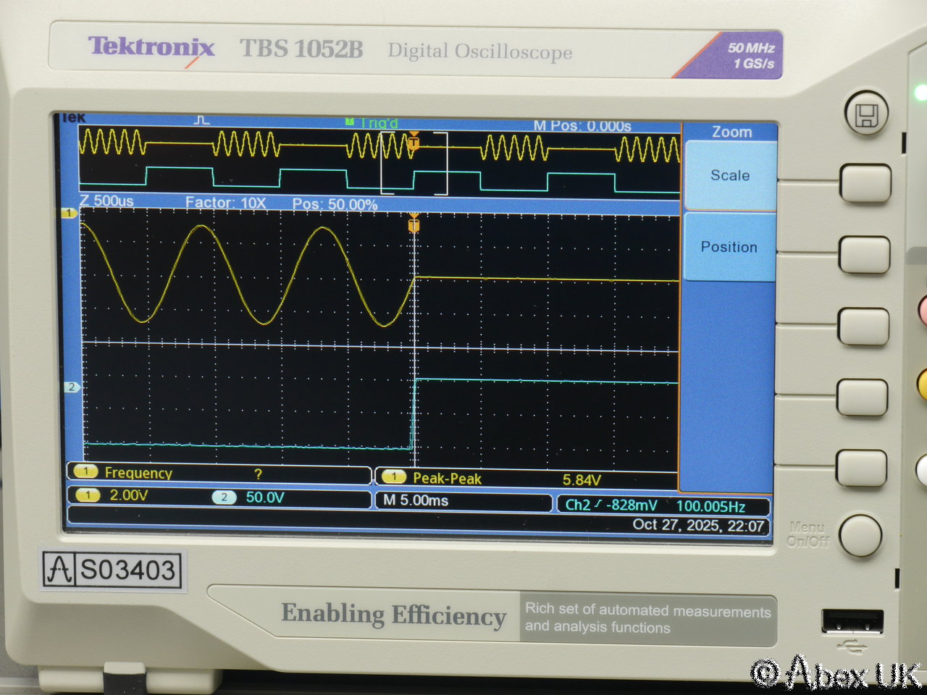Click the channel 2 ground marker on graticule edge

pyautogui.click(x=71, y=387)
